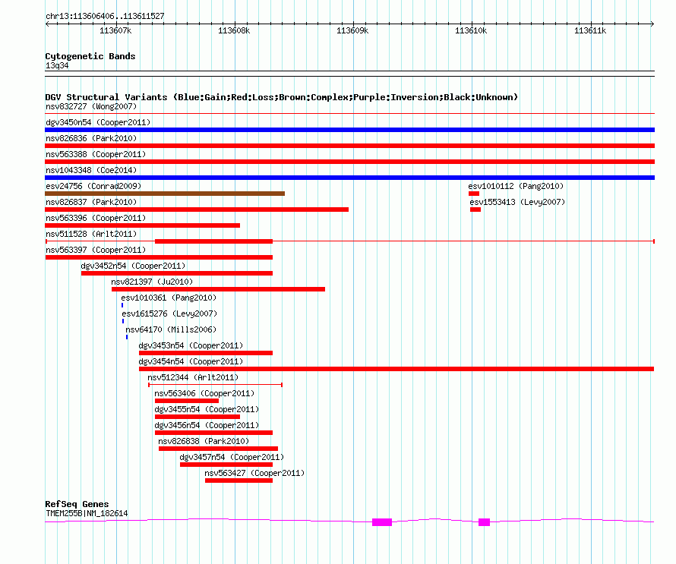Click the Cytogenetic Bands track title
The image size is (676, 564).
(x=90, y=56)
